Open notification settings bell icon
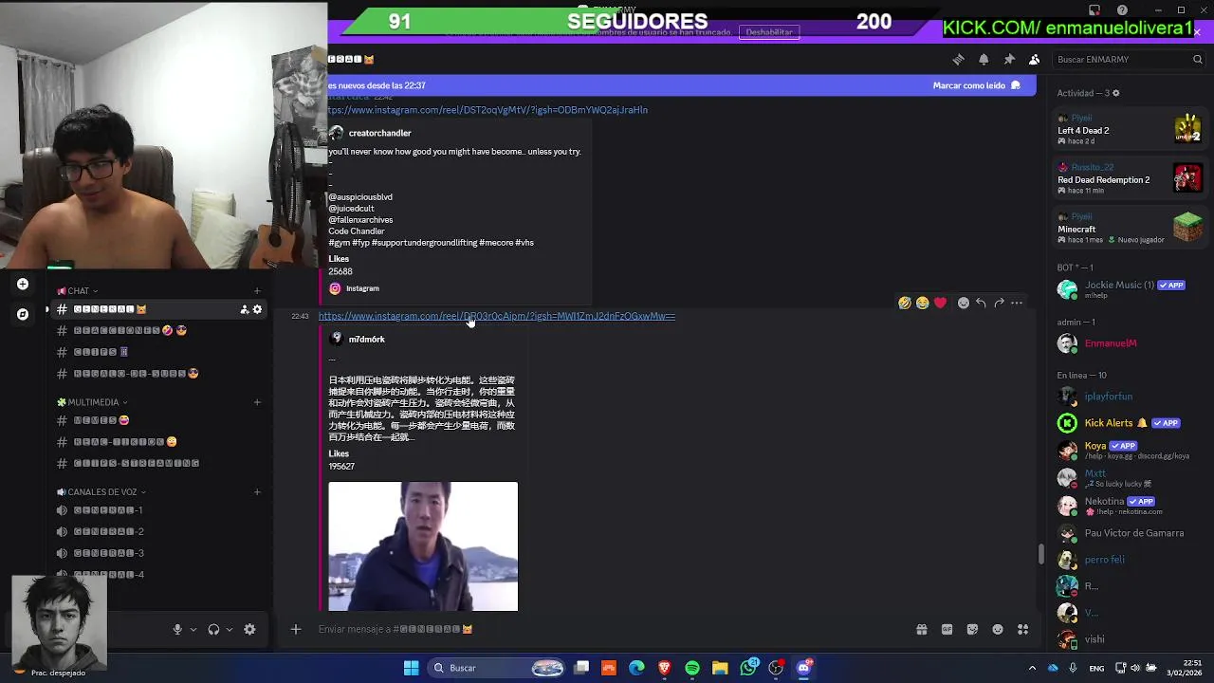Image resolution: width=1214 pixels, height=683 pixels. pos(984,59)
